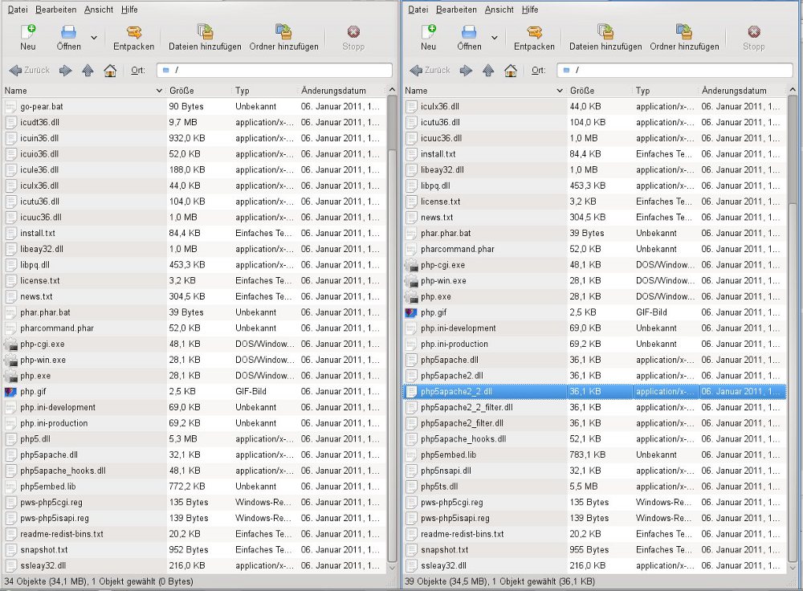Image resolution: width=803 pixels, height=591 pixels.
Task: Click scroll-up arrow in left window
Action: (392, 90)
